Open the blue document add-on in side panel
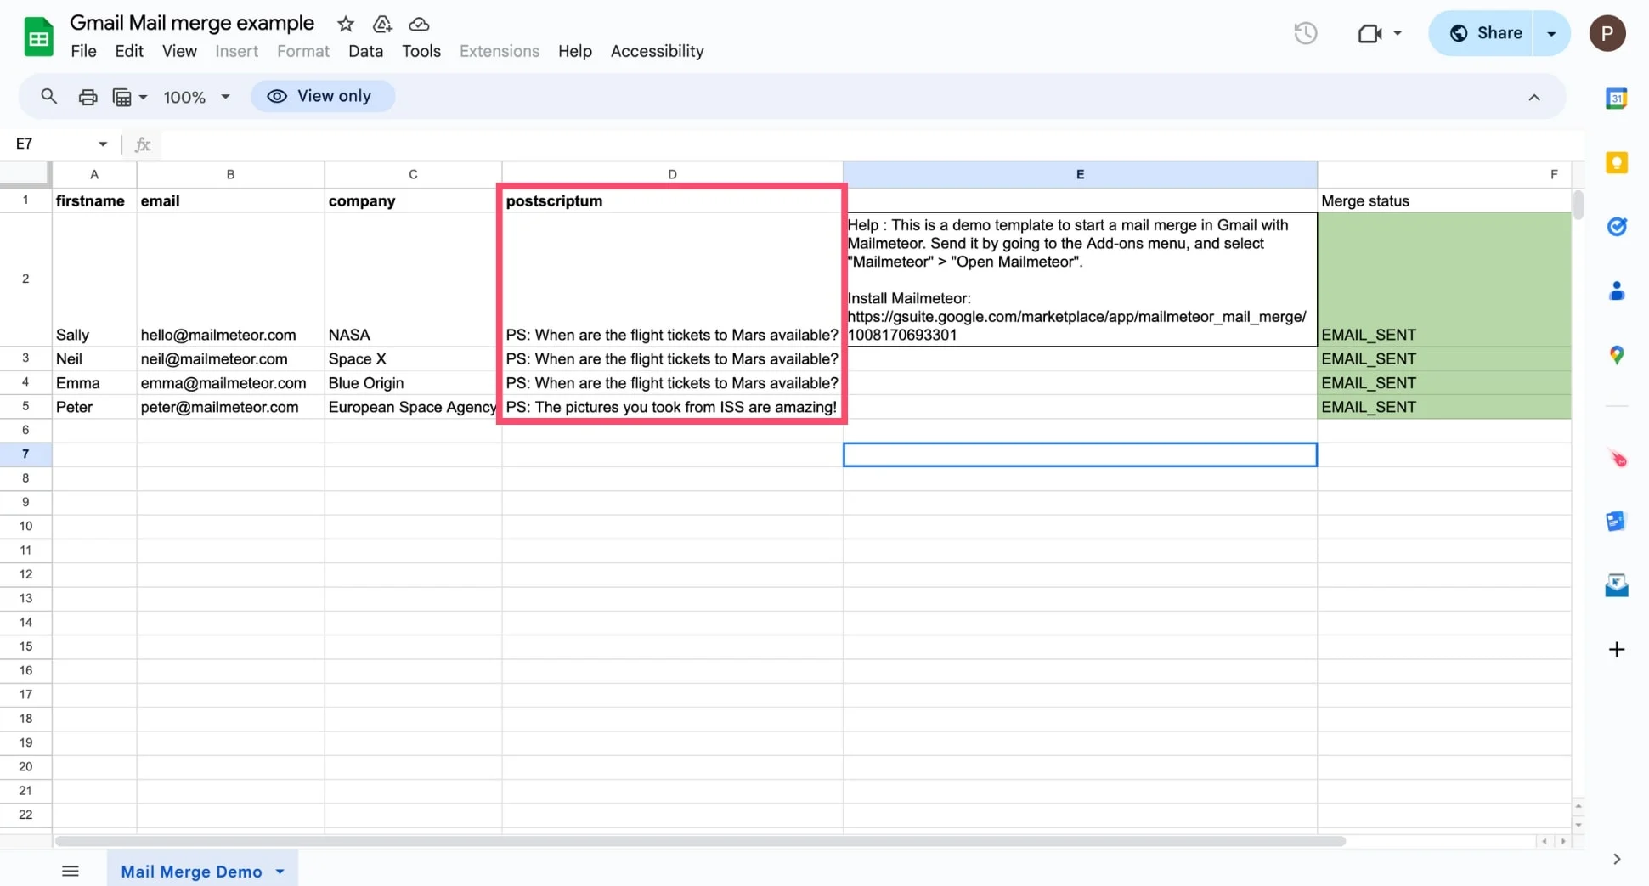The height and width of the screenshot is (886, 1649). tap(1616, 521)
